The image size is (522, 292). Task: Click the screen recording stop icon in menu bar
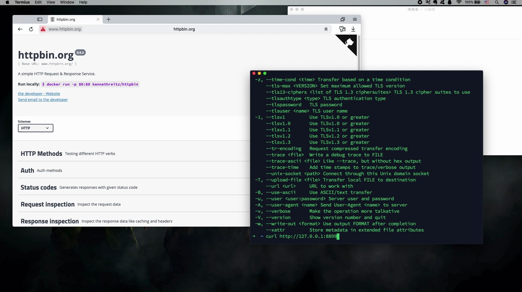point(420,2)
